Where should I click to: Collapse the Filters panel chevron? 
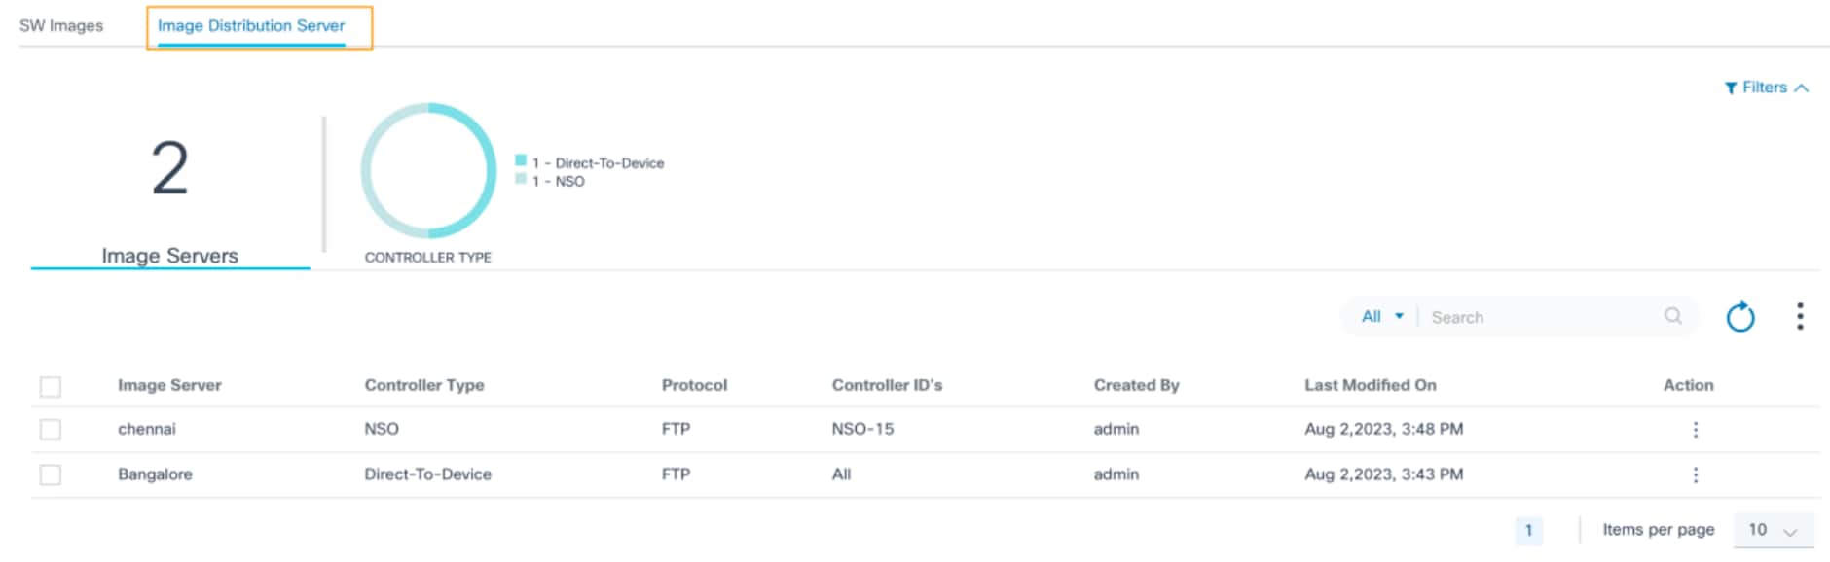coord(1802,88)
